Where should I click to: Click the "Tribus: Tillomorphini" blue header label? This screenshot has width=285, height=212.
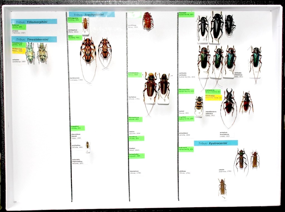point(34,22)
